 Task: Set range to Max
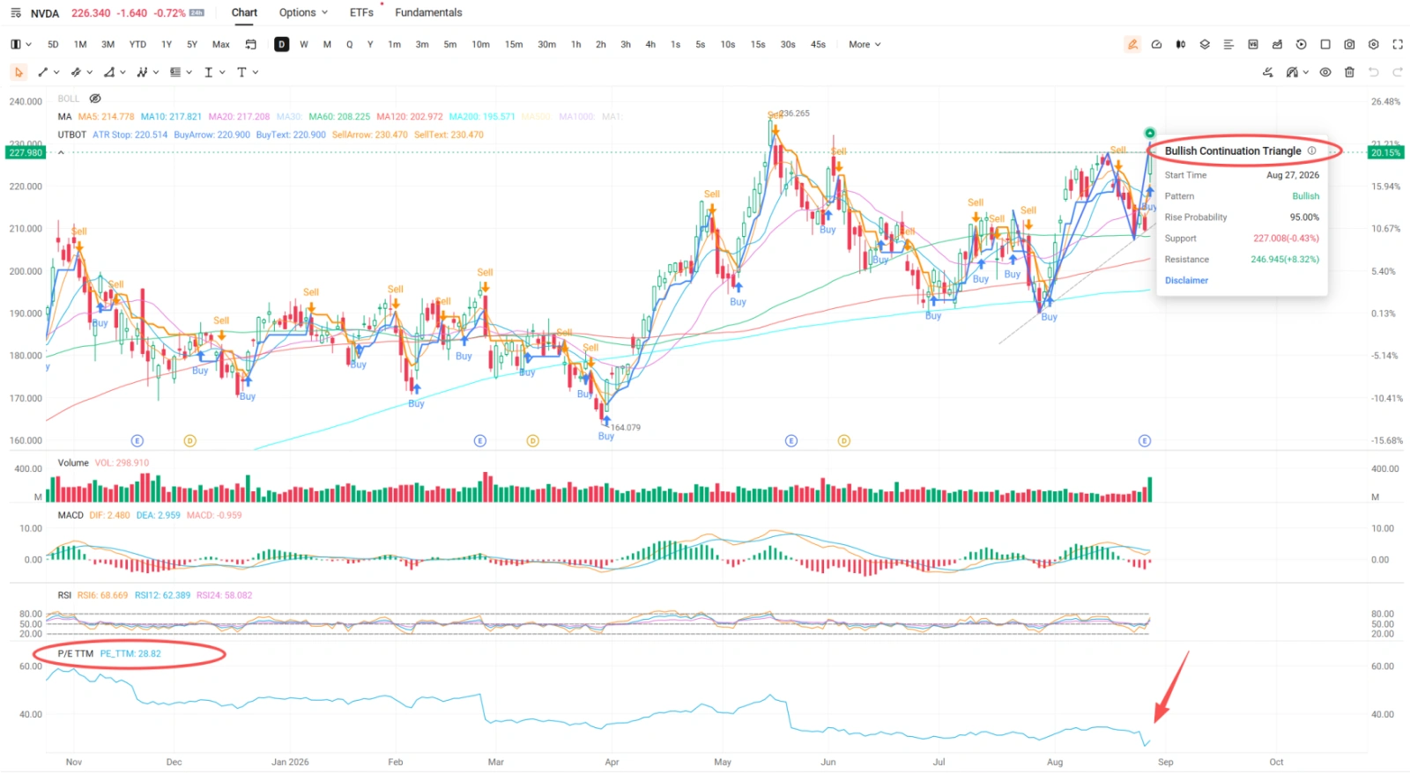(x=221, y=44)
